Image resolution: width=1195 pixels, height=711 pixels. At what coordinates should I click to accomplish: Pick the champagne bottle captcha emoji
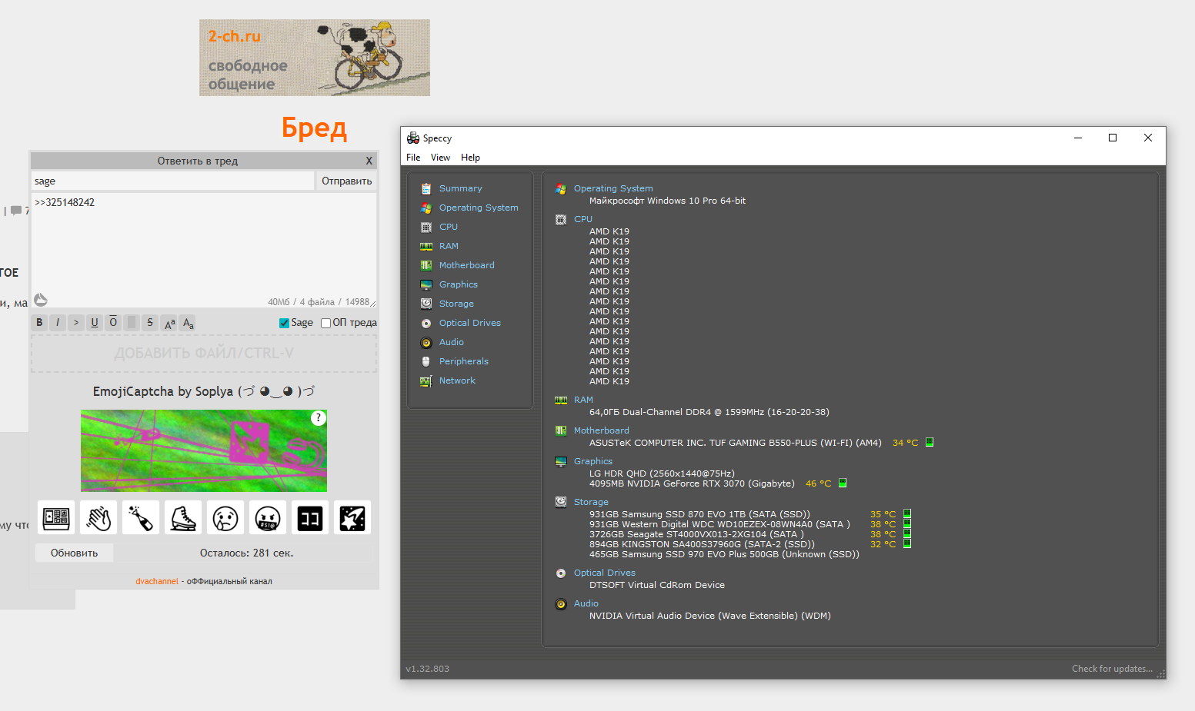[x=141, y=518]
